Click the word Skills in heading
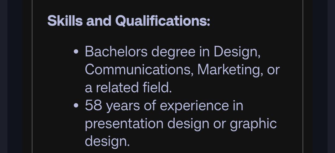 [x=65, y=21]
